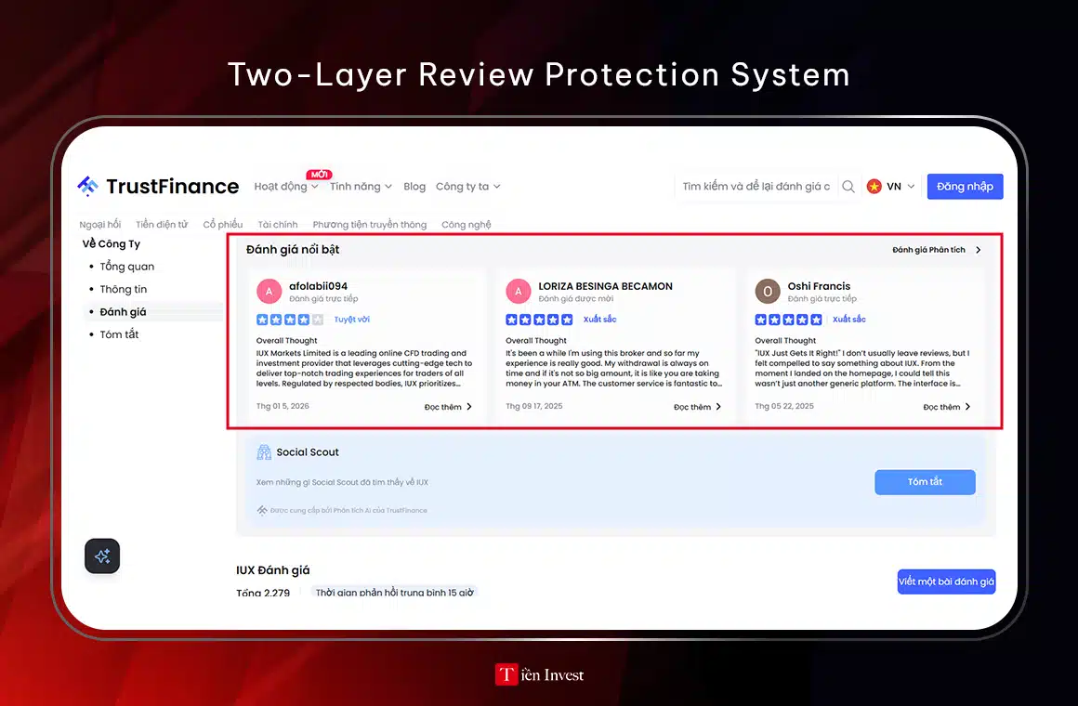
Task: Open the Blog menu item
Action: click(x=414, y=187)
